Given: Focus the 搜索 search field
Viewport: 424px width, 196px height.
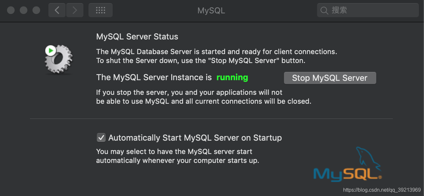Looking at the screenshot, I should tap(368, 10).
